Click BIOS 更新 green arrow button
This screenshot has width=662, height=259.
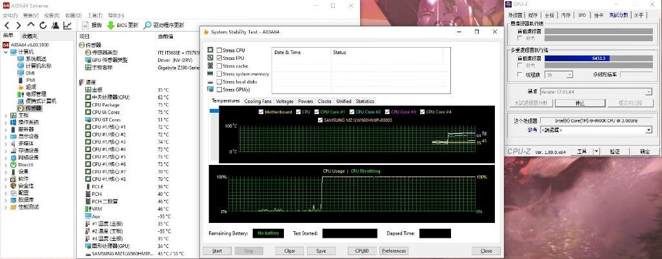(123, 25)
